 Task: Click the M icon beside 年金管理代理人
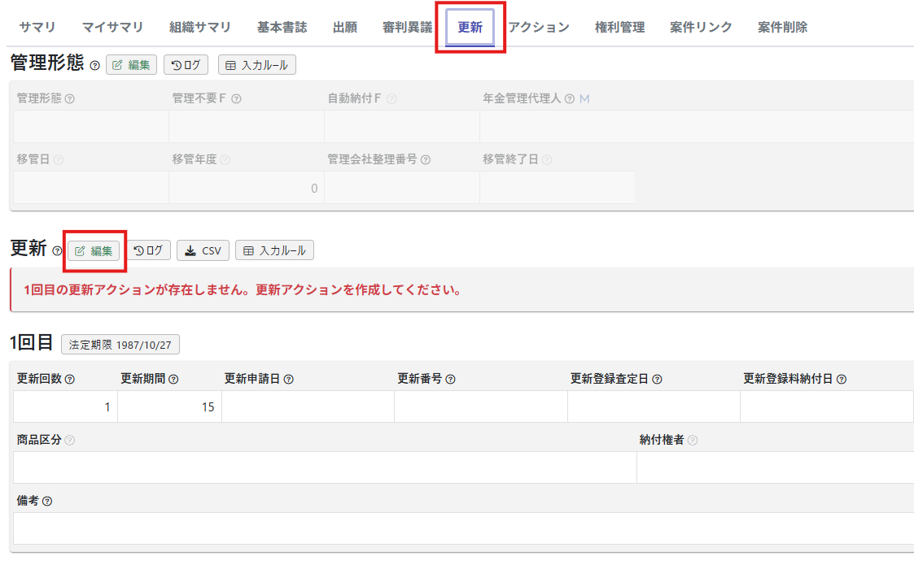[x=584, y=98]
